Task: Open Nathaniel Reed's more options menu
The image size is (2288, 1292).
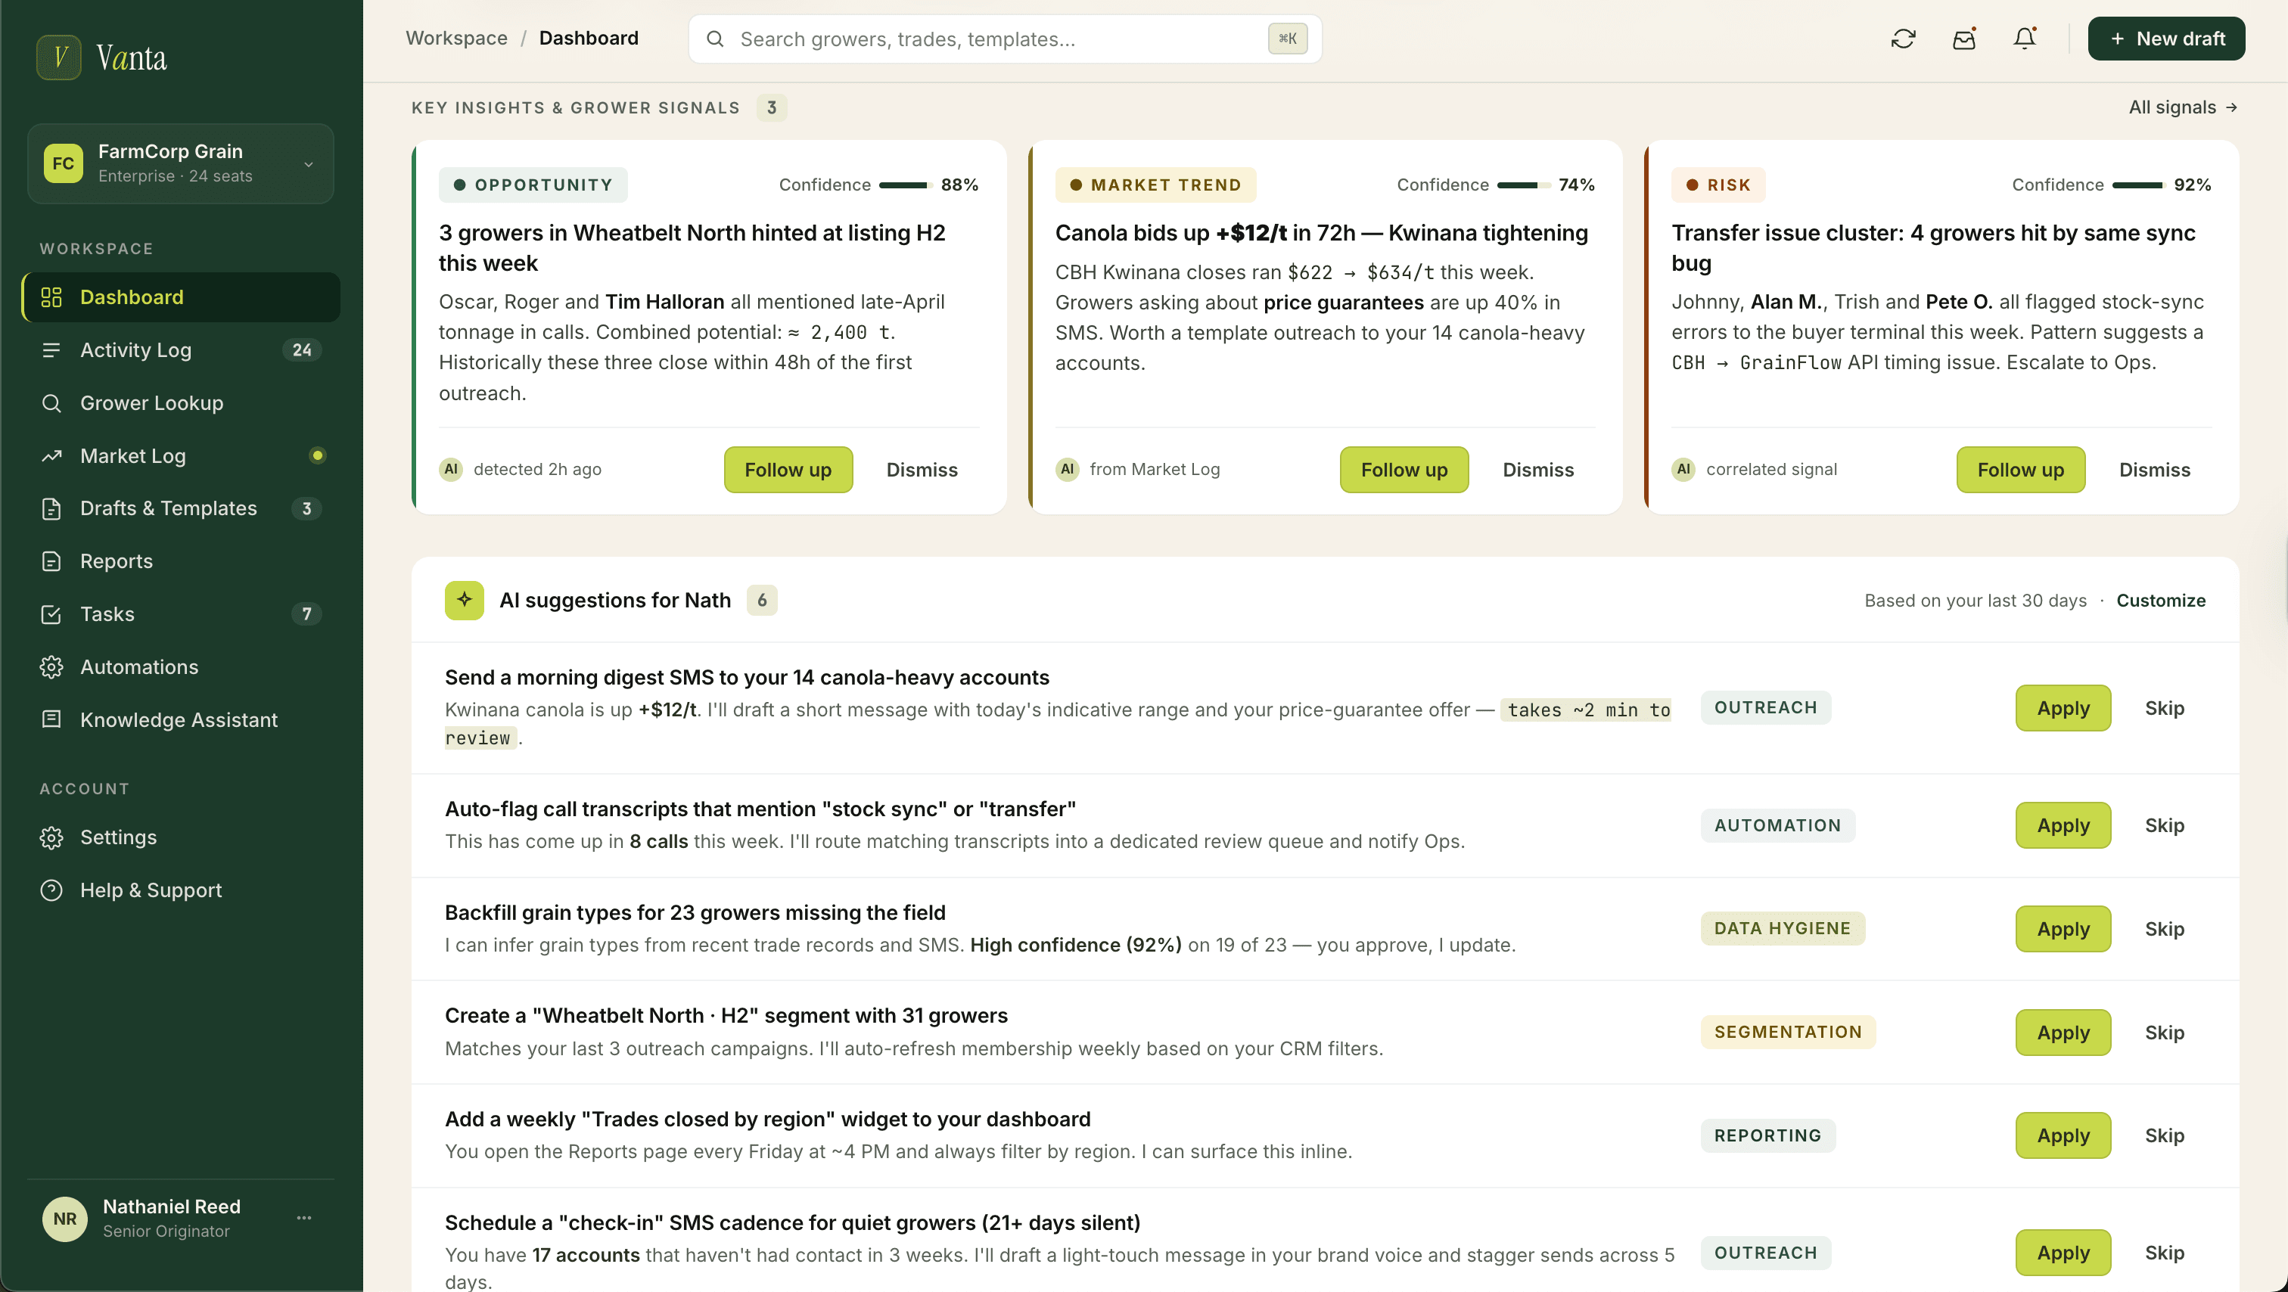Action: click(303, 1217)
